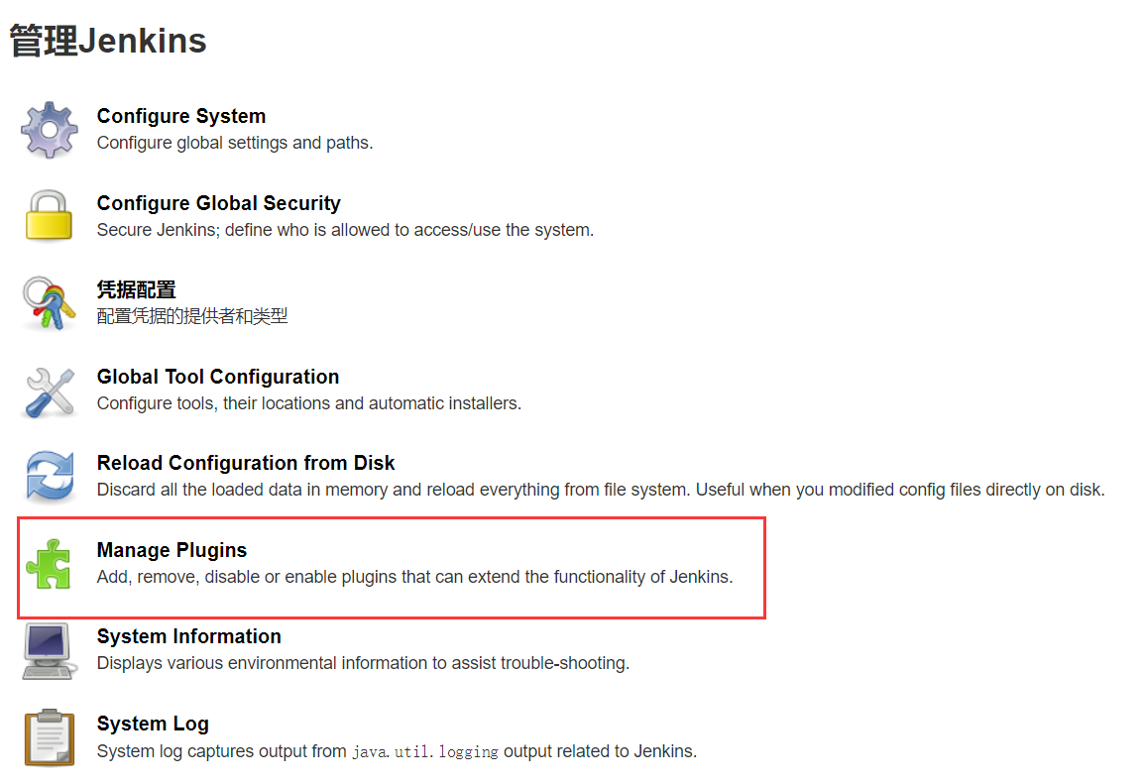Open Configure Global Security settings

tap(218, 203)
